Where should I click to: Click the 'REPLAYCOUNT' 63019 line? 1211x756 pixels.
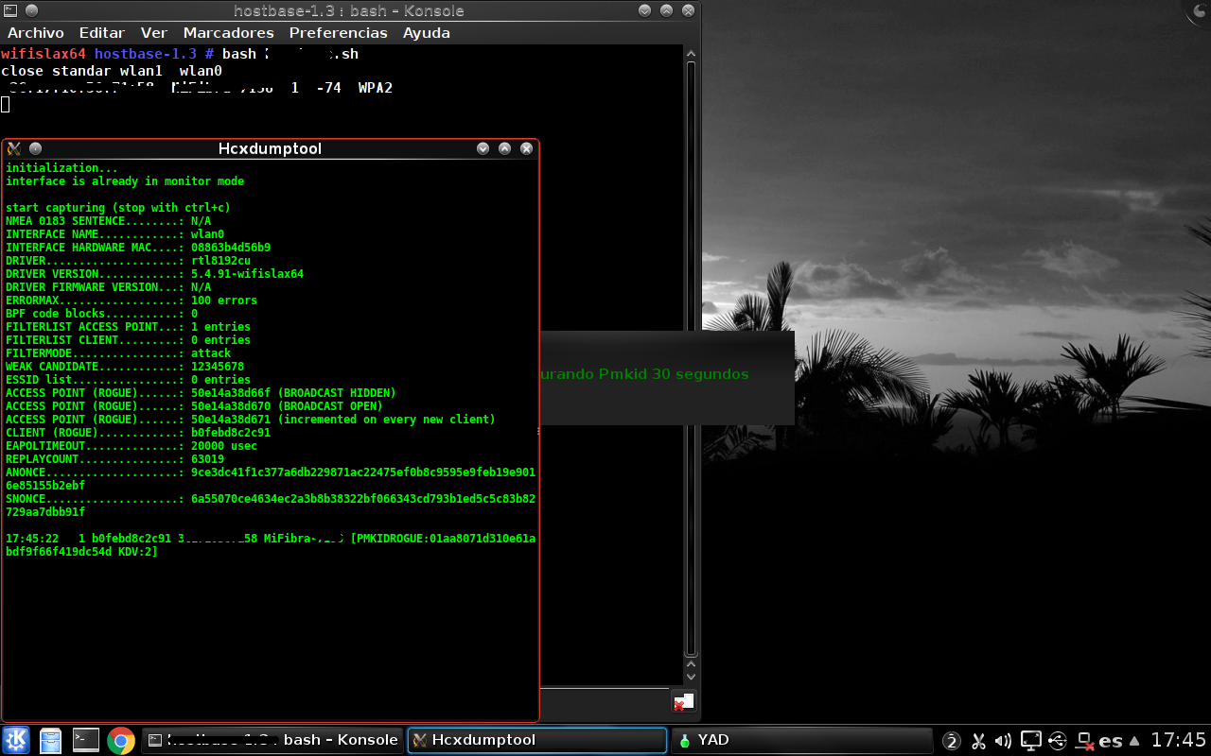click(114, 459)
